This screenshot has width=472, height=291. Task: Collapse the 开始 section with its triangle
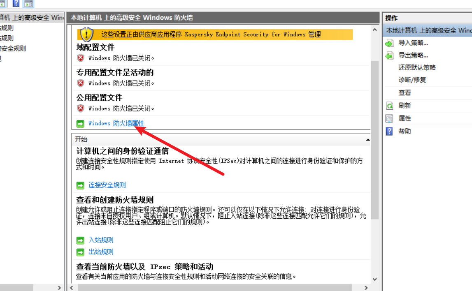[x=367, y=140]
